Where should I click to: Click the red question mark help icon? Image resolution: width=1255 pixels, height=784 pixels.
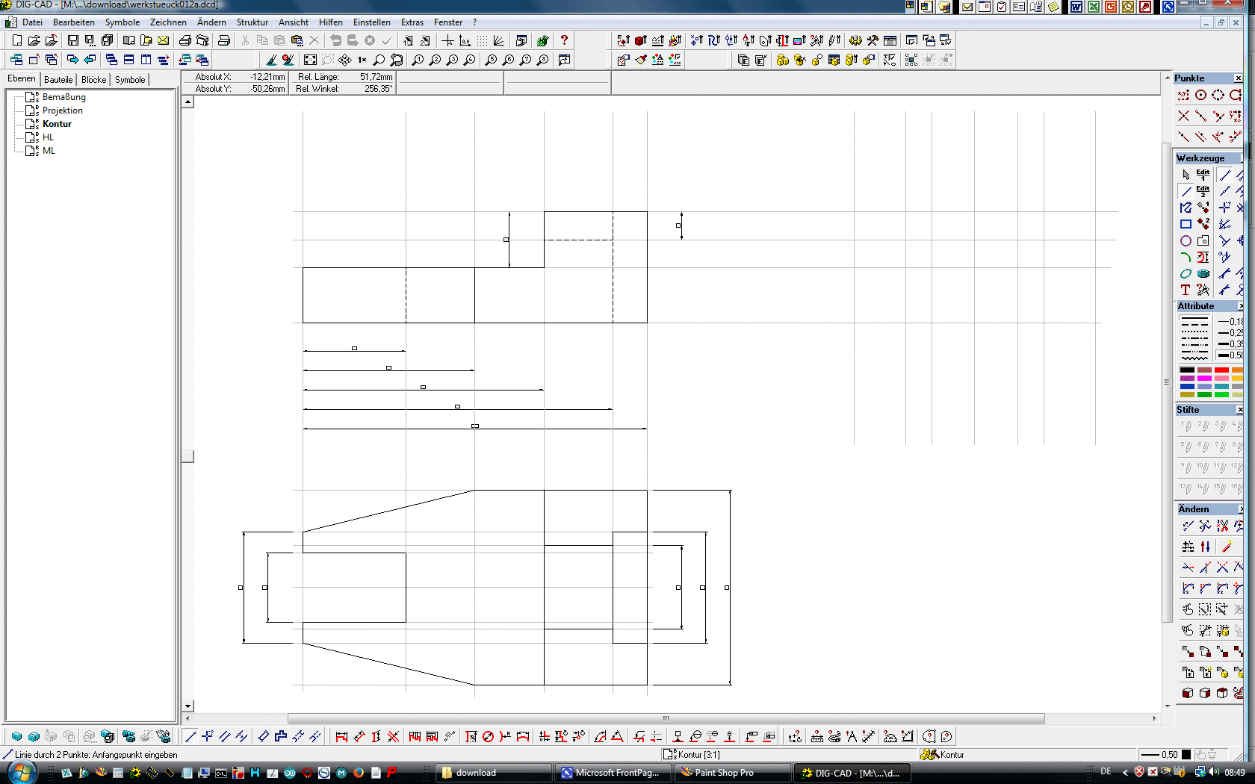564,40
